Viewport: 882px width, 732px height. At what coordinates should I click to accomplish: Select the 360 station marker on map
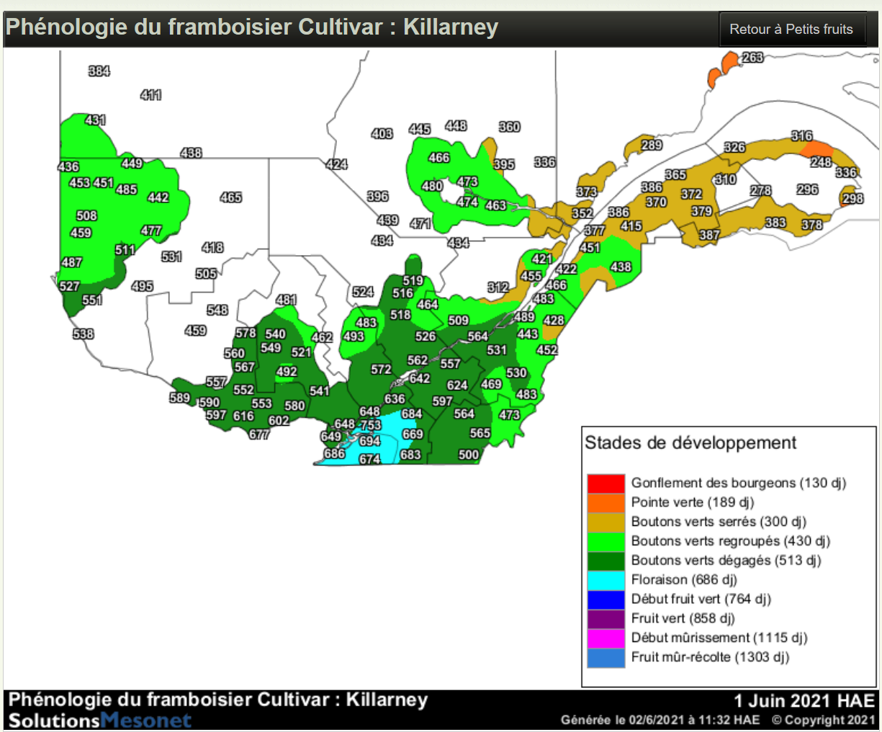(x=509, y=127)
